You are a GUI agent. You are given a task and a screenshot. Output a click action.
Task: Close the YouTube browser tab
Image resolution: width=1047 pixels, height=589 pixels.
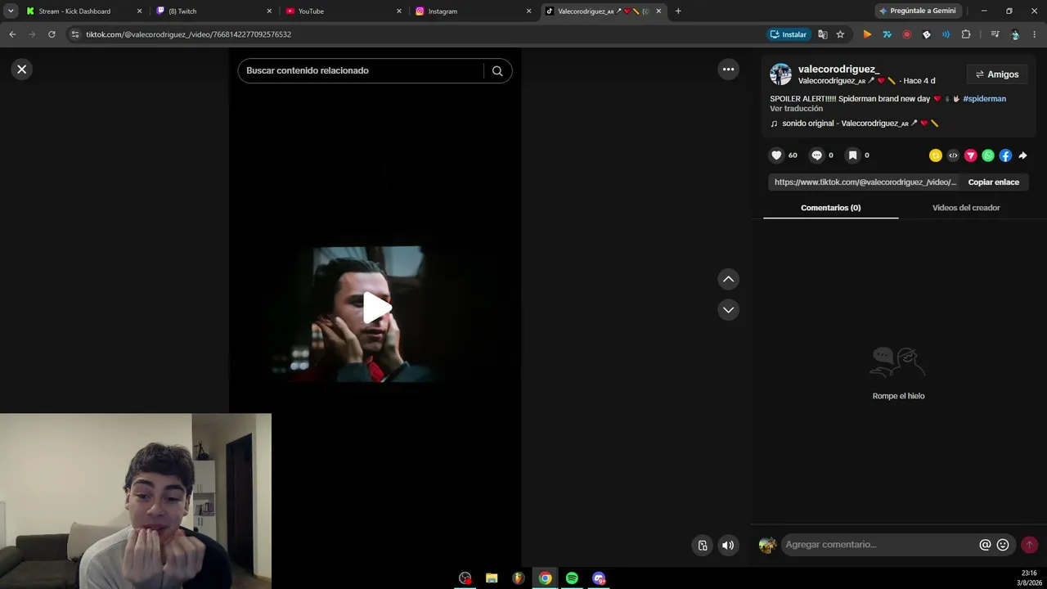pos(399,11)
